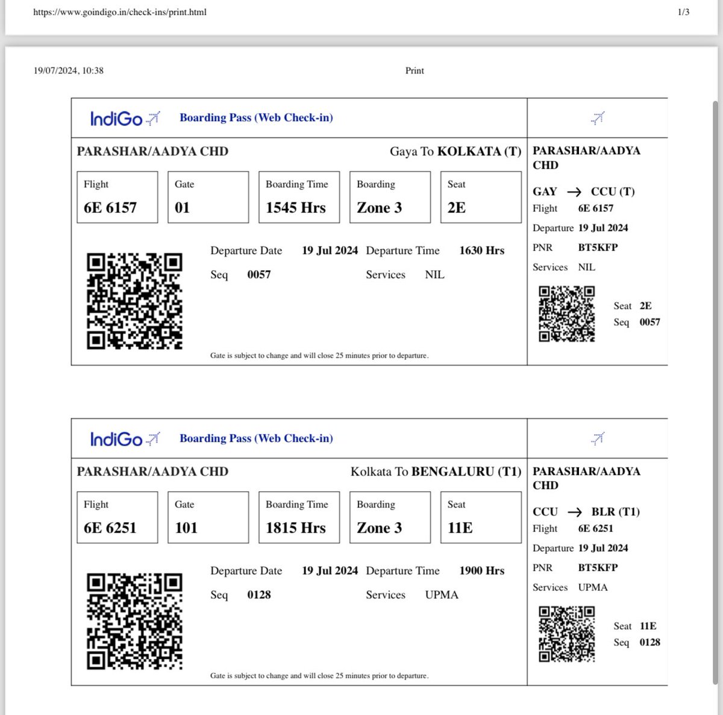
Task: Click gate closing notice on second pass
Action: coord(319,676)
